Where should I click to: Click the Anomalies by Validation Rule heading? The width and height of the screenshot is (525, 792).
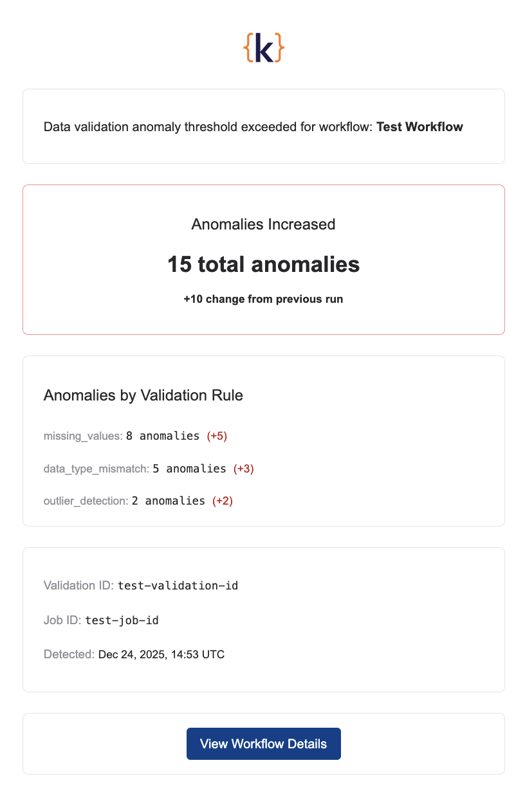143,395
